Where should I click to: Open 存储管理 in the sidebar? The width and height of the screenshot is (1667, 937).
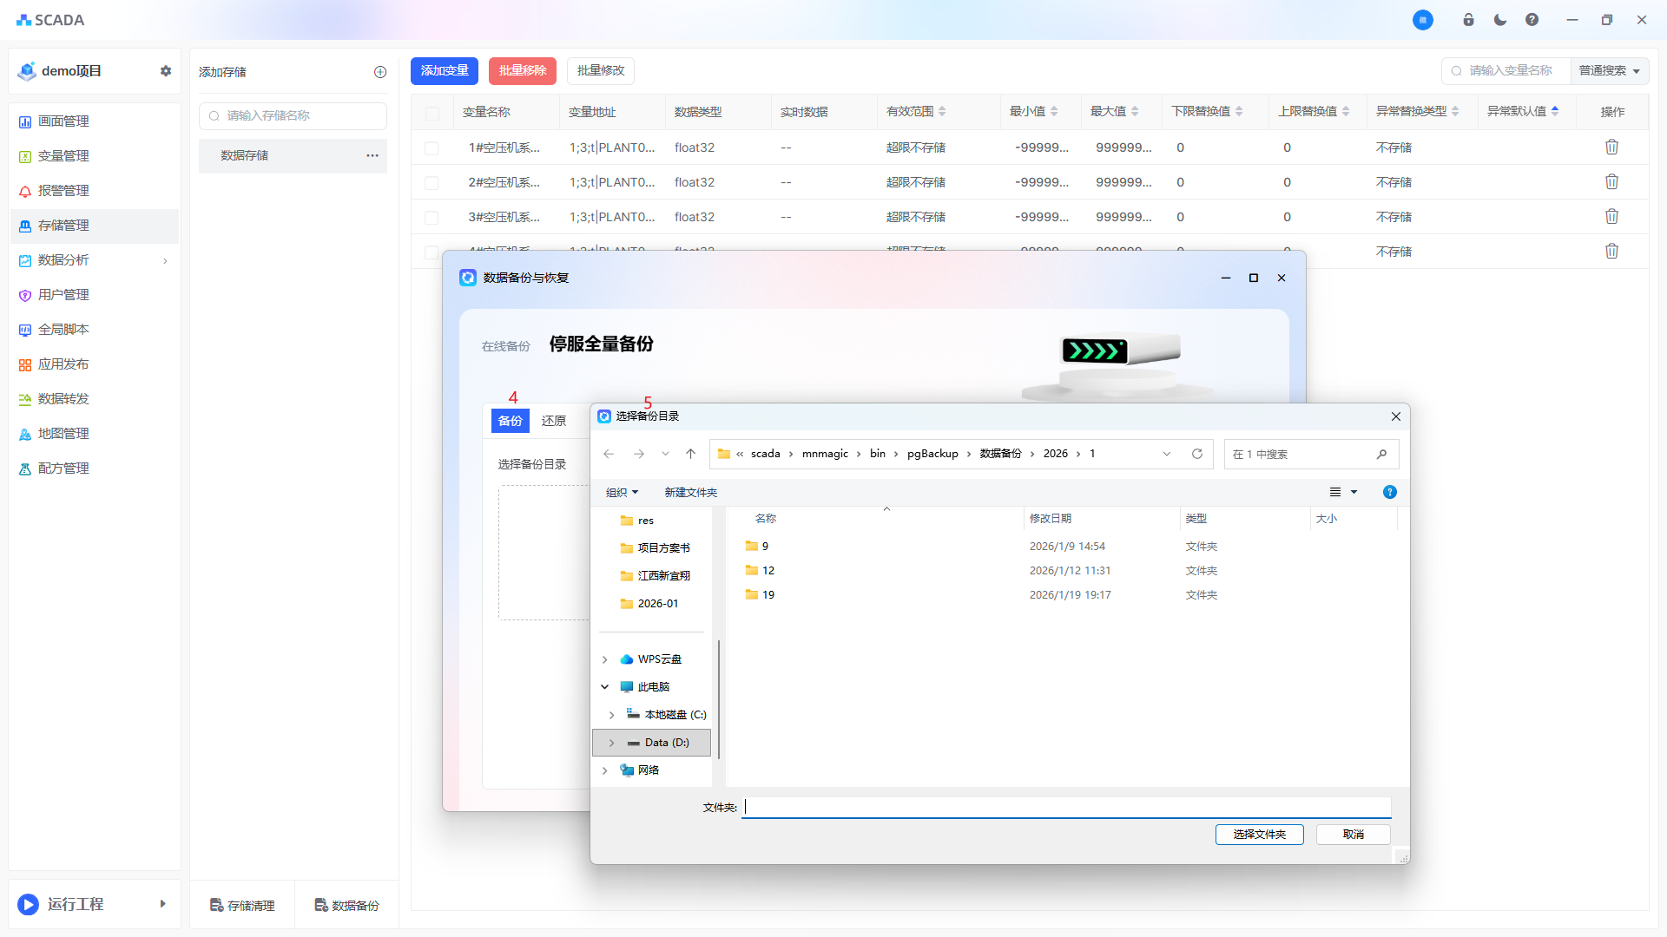[63, 226]
